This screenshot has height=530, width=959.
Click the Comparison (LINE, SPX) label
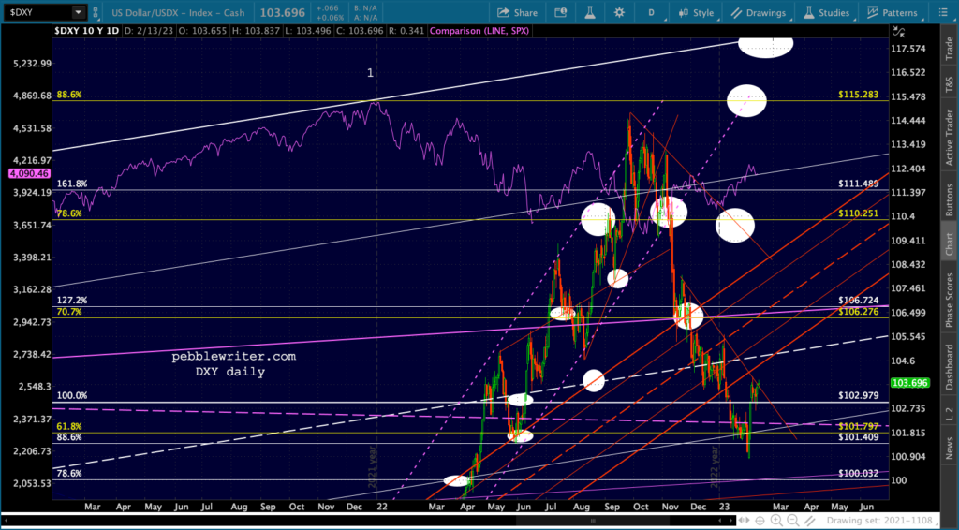point(479,31)
